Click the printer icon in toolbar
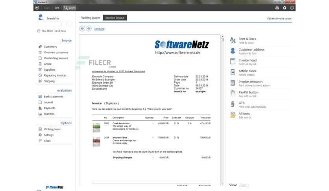Viewport: 329px width, 191px height. coord(277,8)
